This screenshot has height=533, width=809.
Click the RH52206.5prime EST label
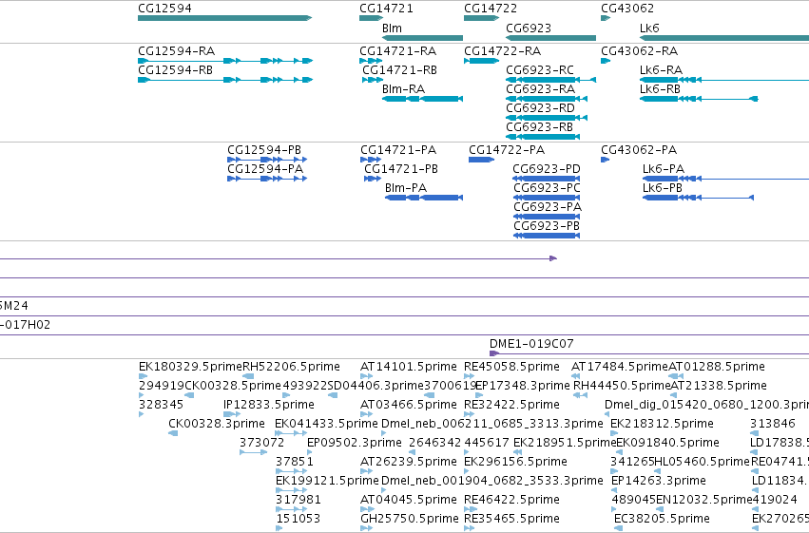click(x=292, y=367)
